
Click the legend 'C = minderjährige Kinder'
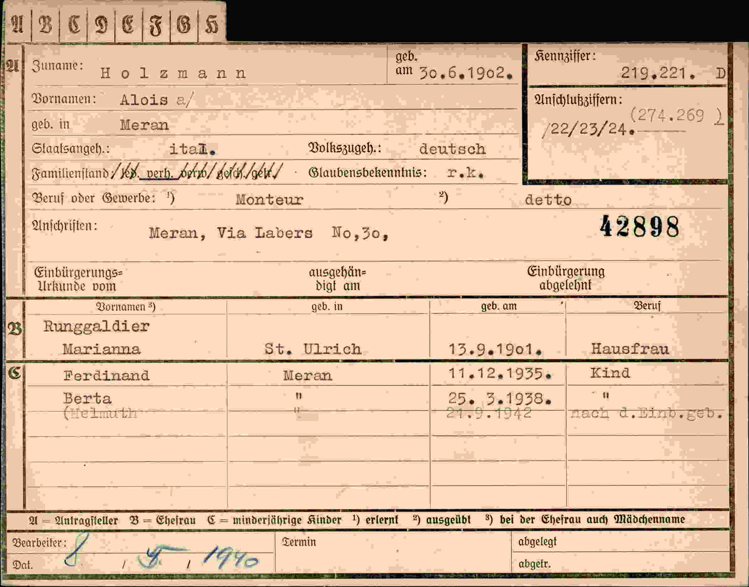275,520
